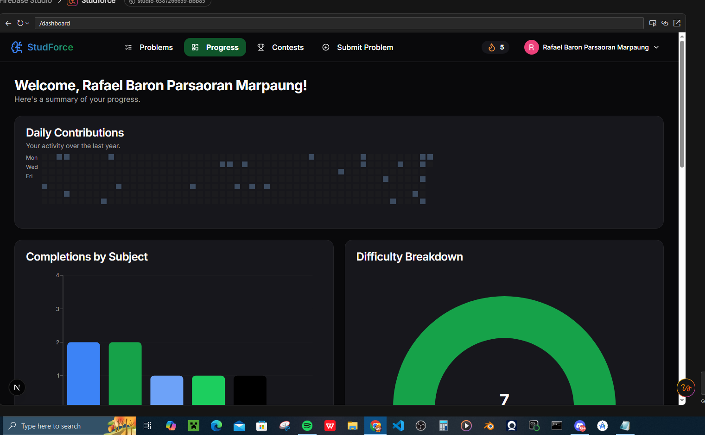Viewport: 705px width, 435px height.
Task: Select the Progress tab
Action: [x=215, y=47]
